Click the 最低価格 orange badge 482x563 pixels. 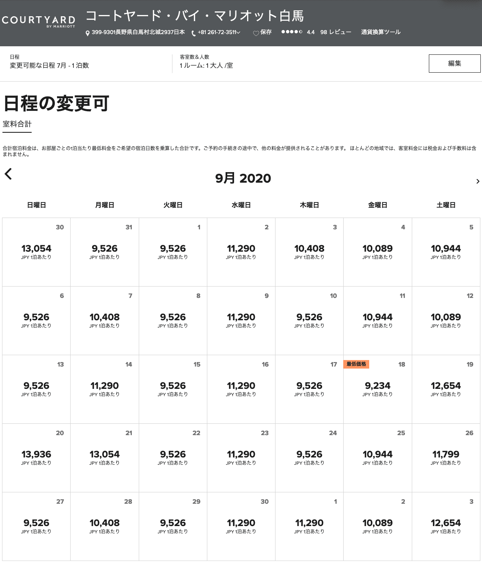356,364
